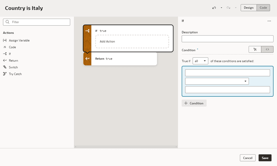Click the canvas horizontal scrollbar
This screenshot has width=277, height=166.
(126, 147)
